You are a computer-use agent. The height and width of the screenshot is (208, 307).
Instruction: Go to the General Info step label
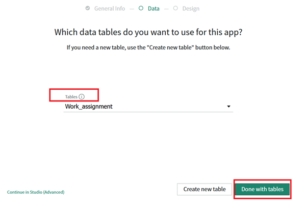pos(110,8)
